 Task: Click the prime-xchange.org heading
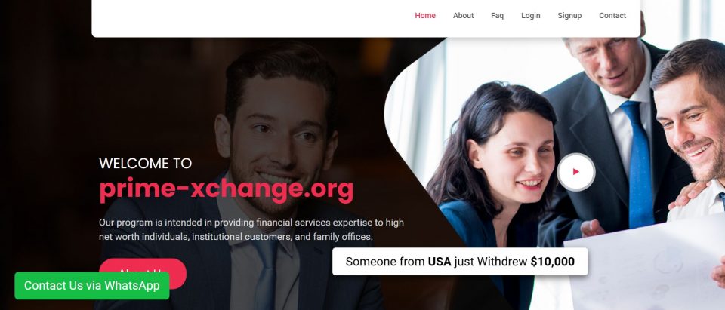click(x=226, y=189)
